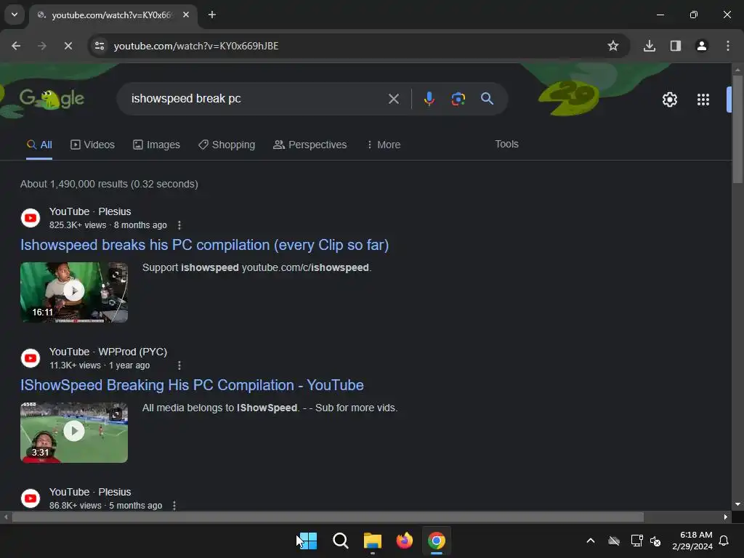Click the scroll right arrow

click(726, 517)
